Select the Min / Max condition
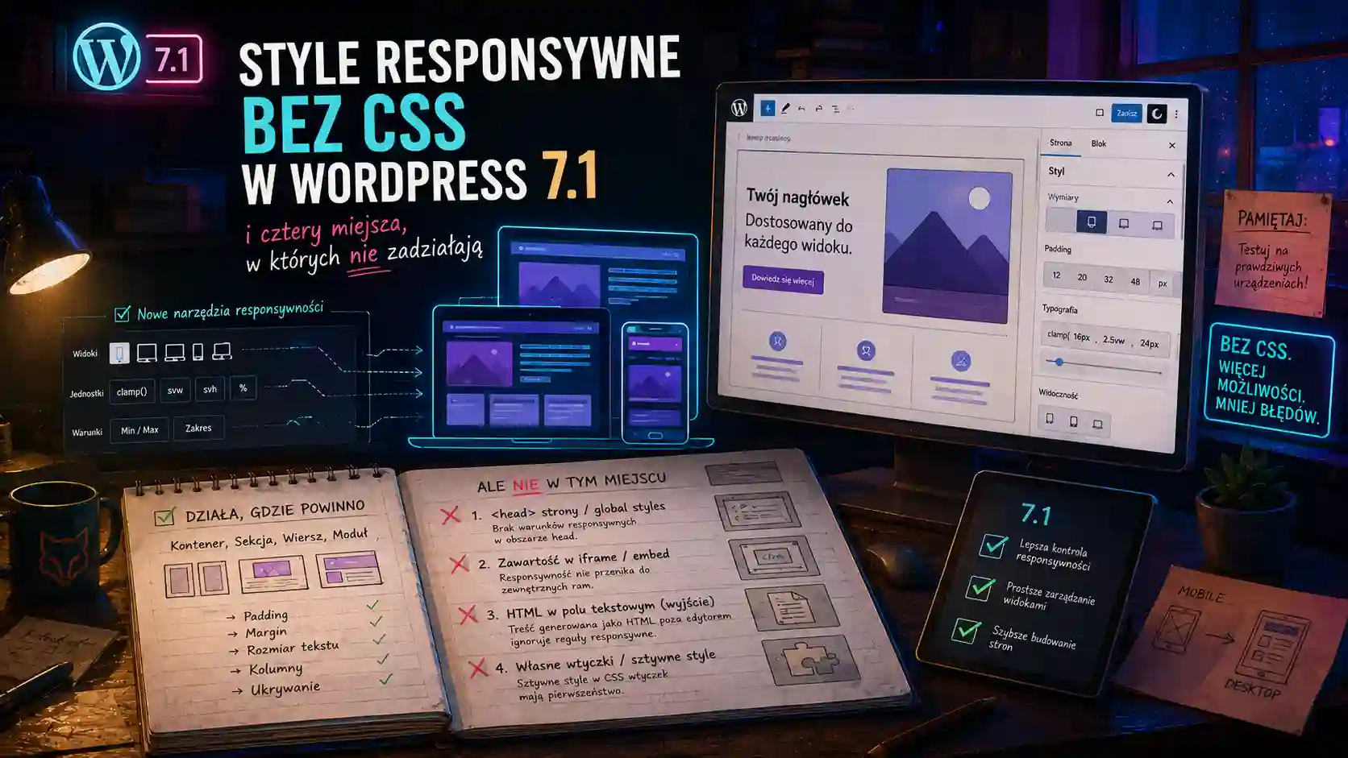1348x758 pixels. (139, 430)
